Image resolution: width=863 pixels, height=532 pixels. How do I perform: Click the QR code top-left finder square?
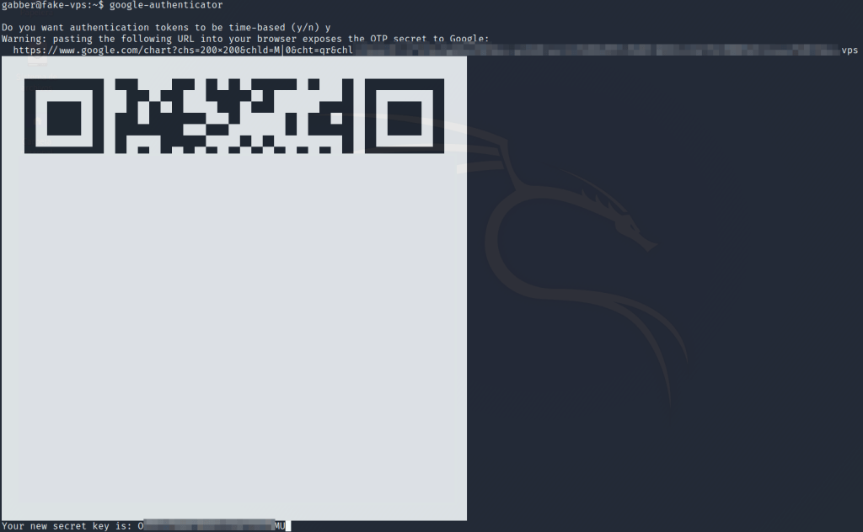[64, 116]
